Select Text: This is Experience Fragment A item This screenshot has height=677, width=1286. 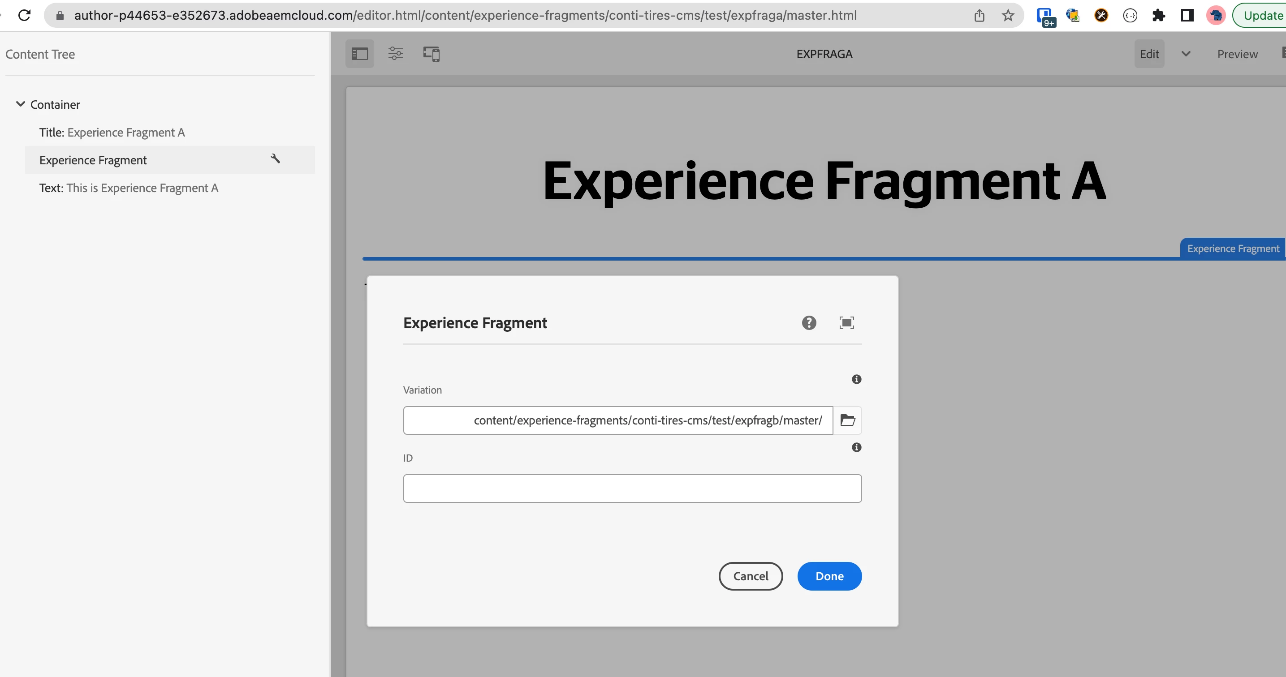coord(129,188)
